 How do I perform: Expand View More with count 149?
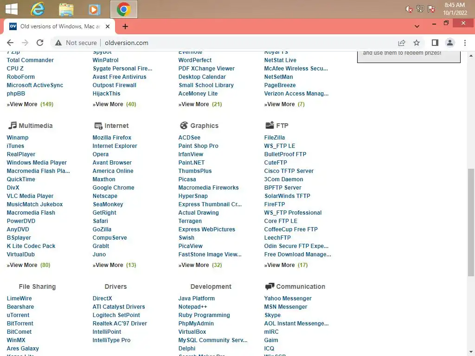pos(30,104)
